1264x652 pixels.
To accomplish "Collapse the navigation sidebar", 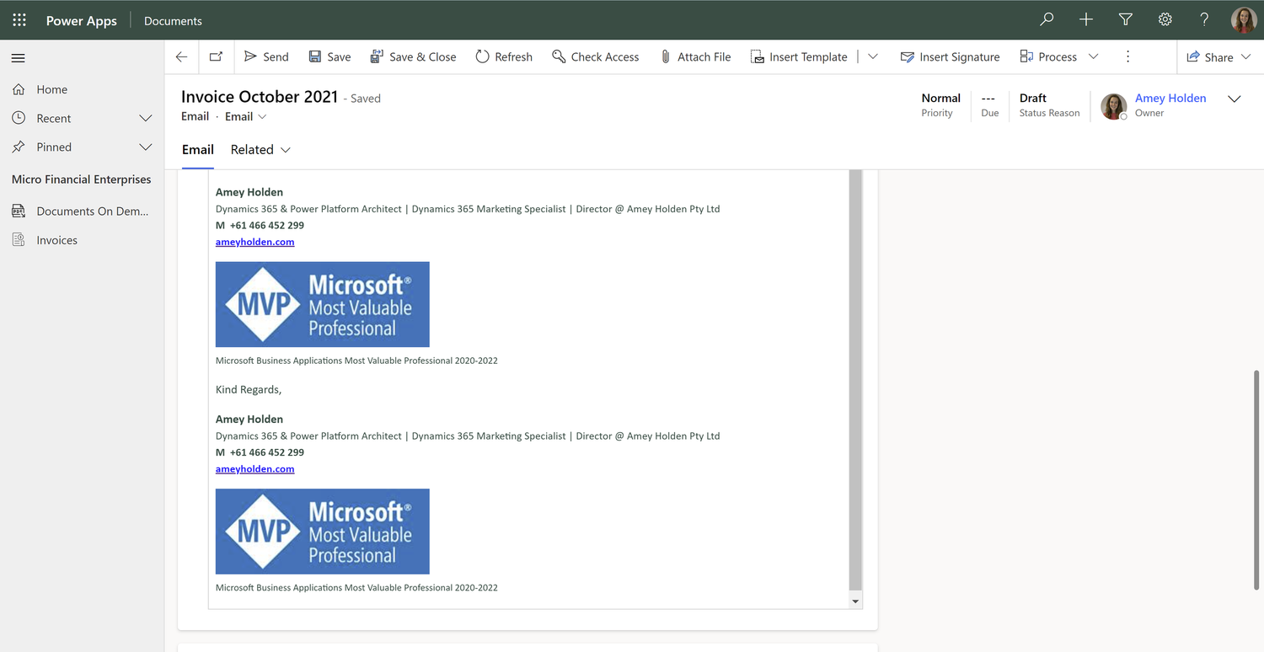I will tap(18, 57).
